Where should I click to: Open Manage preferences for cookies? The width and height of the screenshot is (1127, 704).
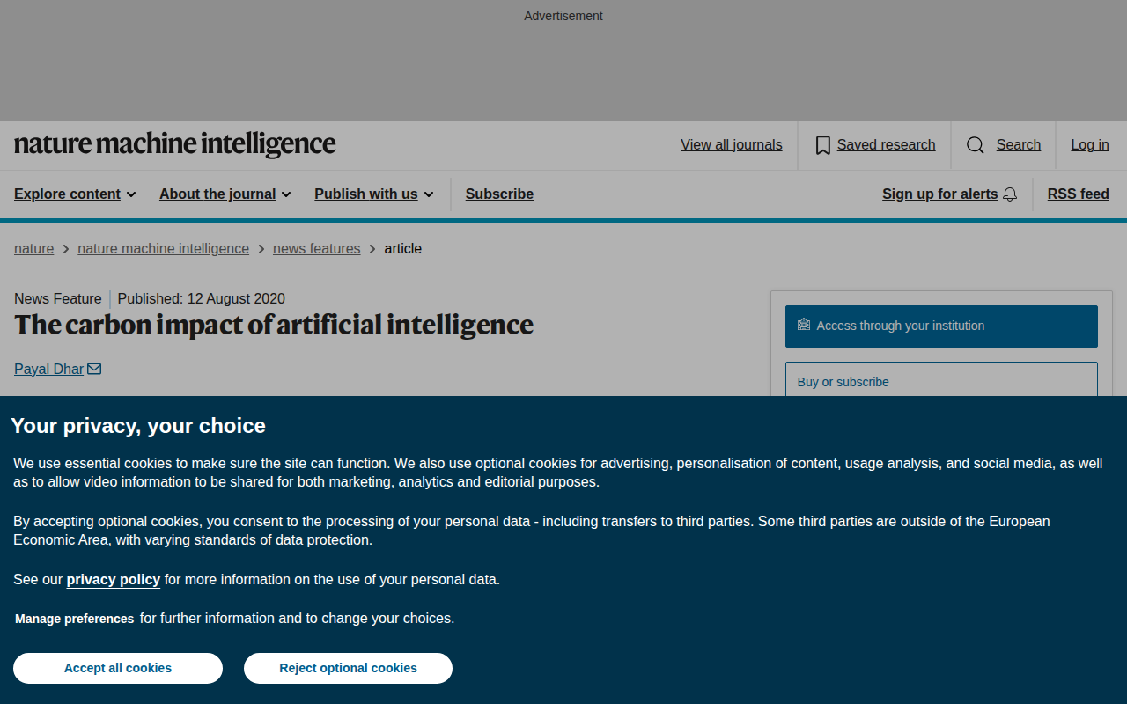(75, 619)
